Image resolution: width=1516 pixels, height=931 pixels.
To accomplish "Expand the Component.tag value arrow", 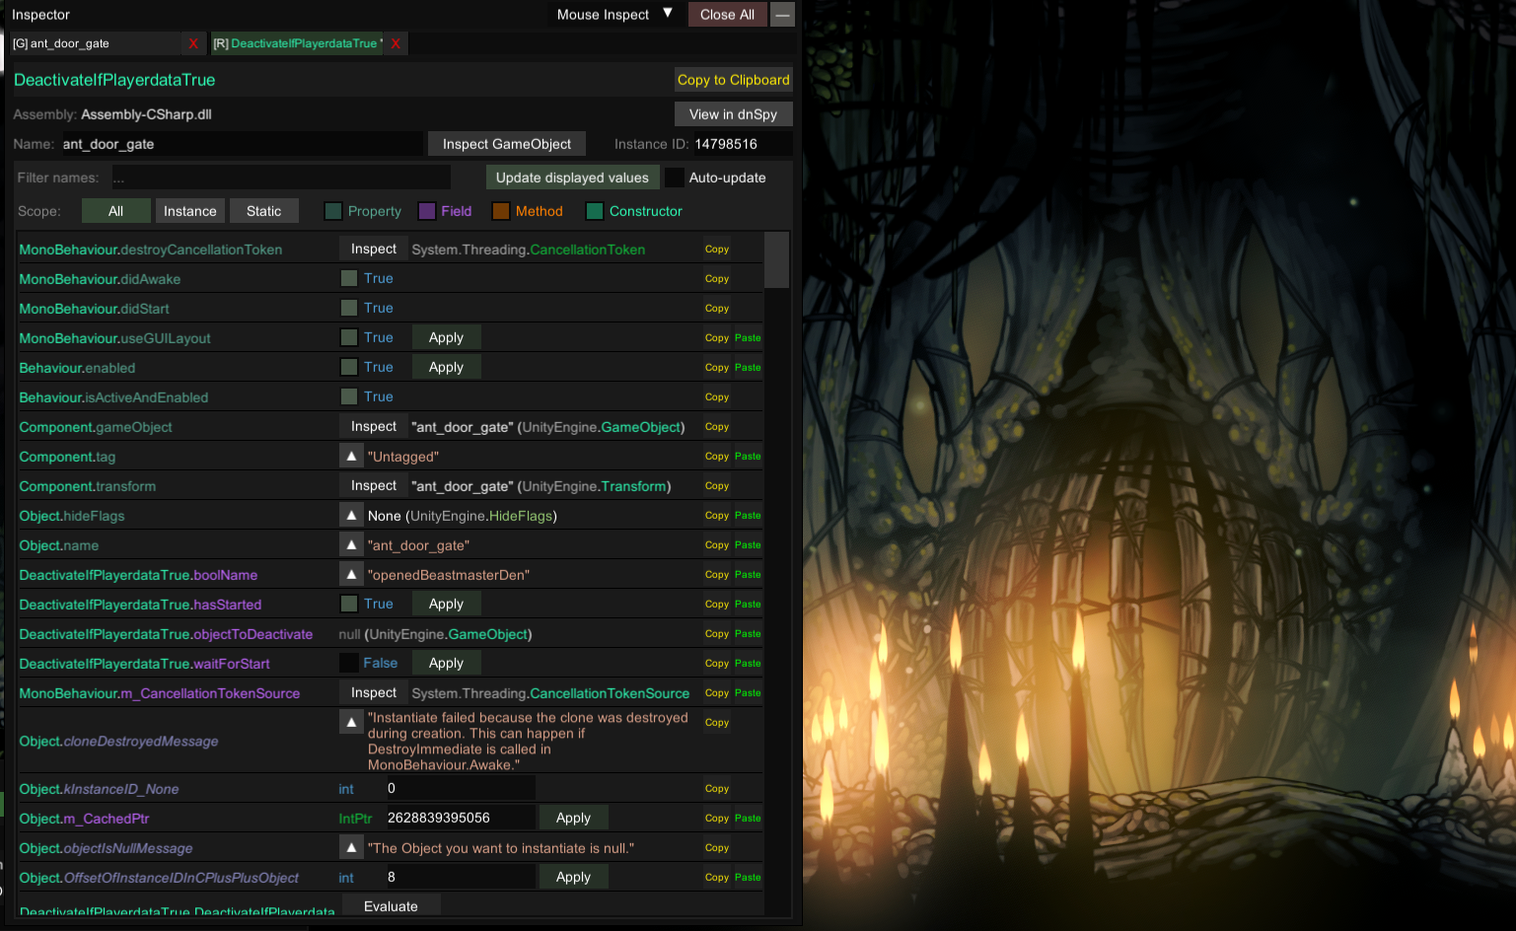I will coord(351,457).
